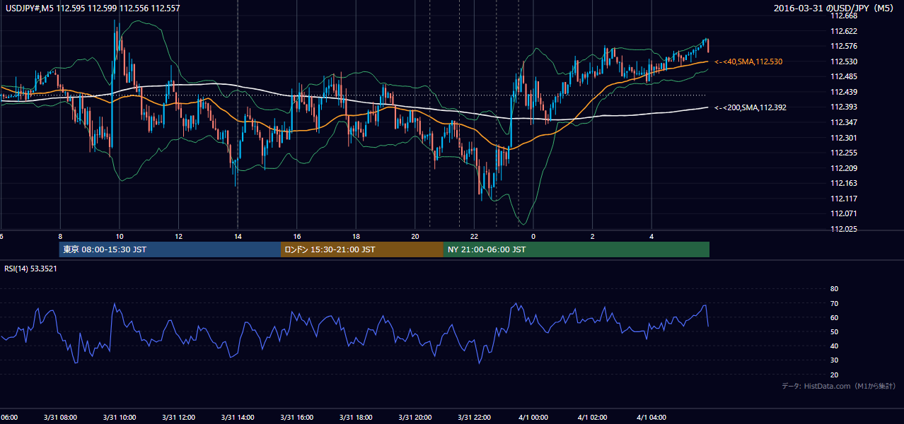Click price axis value 112.622
Viewport: 904px width, 424px height.
(844, 31)
